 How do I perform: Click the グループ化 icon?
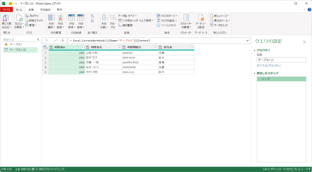(x=113, y=18)
